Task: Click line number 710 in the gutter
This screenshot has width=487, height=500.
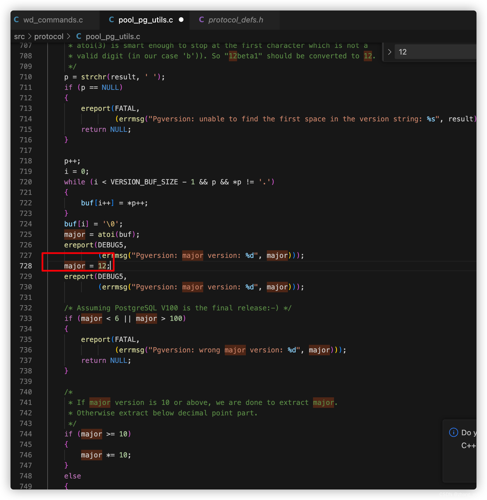Action: pos(26,77)
